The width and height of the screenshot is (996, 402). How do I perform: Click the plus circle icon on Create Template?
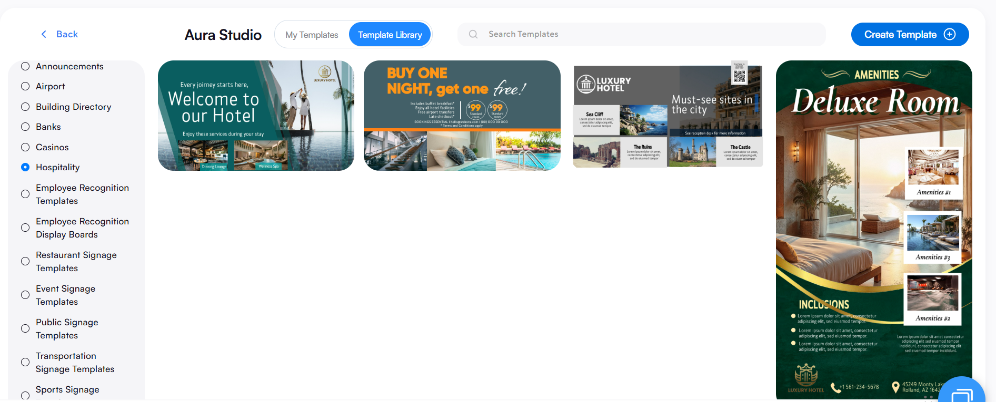pyautogui.click(x=950, y=34)
